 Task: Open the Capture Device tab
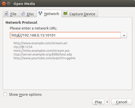point(80,14)
